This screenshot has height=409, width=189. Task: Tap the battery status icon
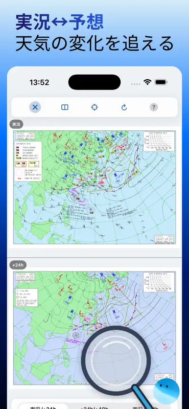click(x=161, y=82)
